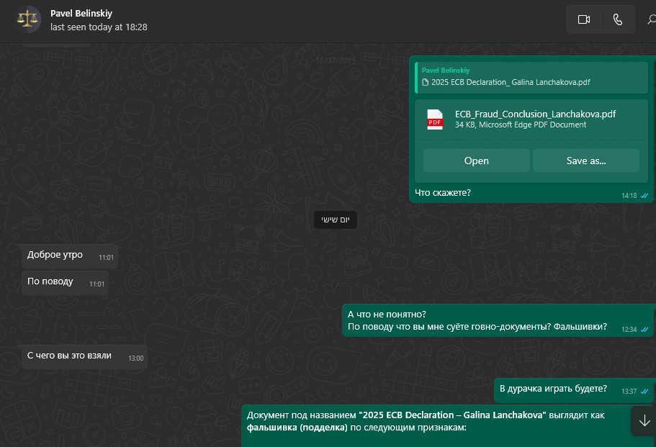Viewport: 656px width, 447px height.
Task: Open contact info via Pavel Belinskiy name
Action: pyautogui.click(x=81, y=14)
